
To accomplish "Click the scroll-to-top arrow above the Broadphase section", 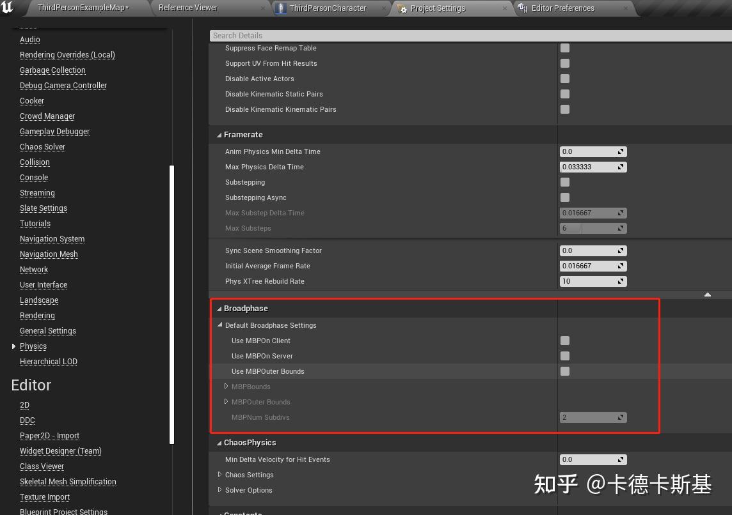I will pos(707,295).
